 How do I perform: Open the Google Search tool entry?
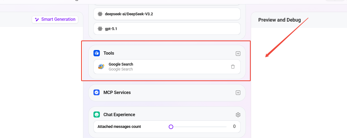point(167,67)
